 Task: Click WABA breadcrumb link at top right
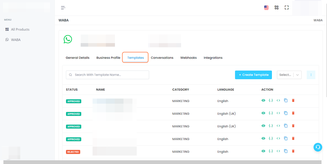click(318, 20)
